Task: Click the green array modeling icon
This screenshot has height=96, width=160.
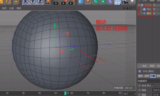Action: (103, 2)
